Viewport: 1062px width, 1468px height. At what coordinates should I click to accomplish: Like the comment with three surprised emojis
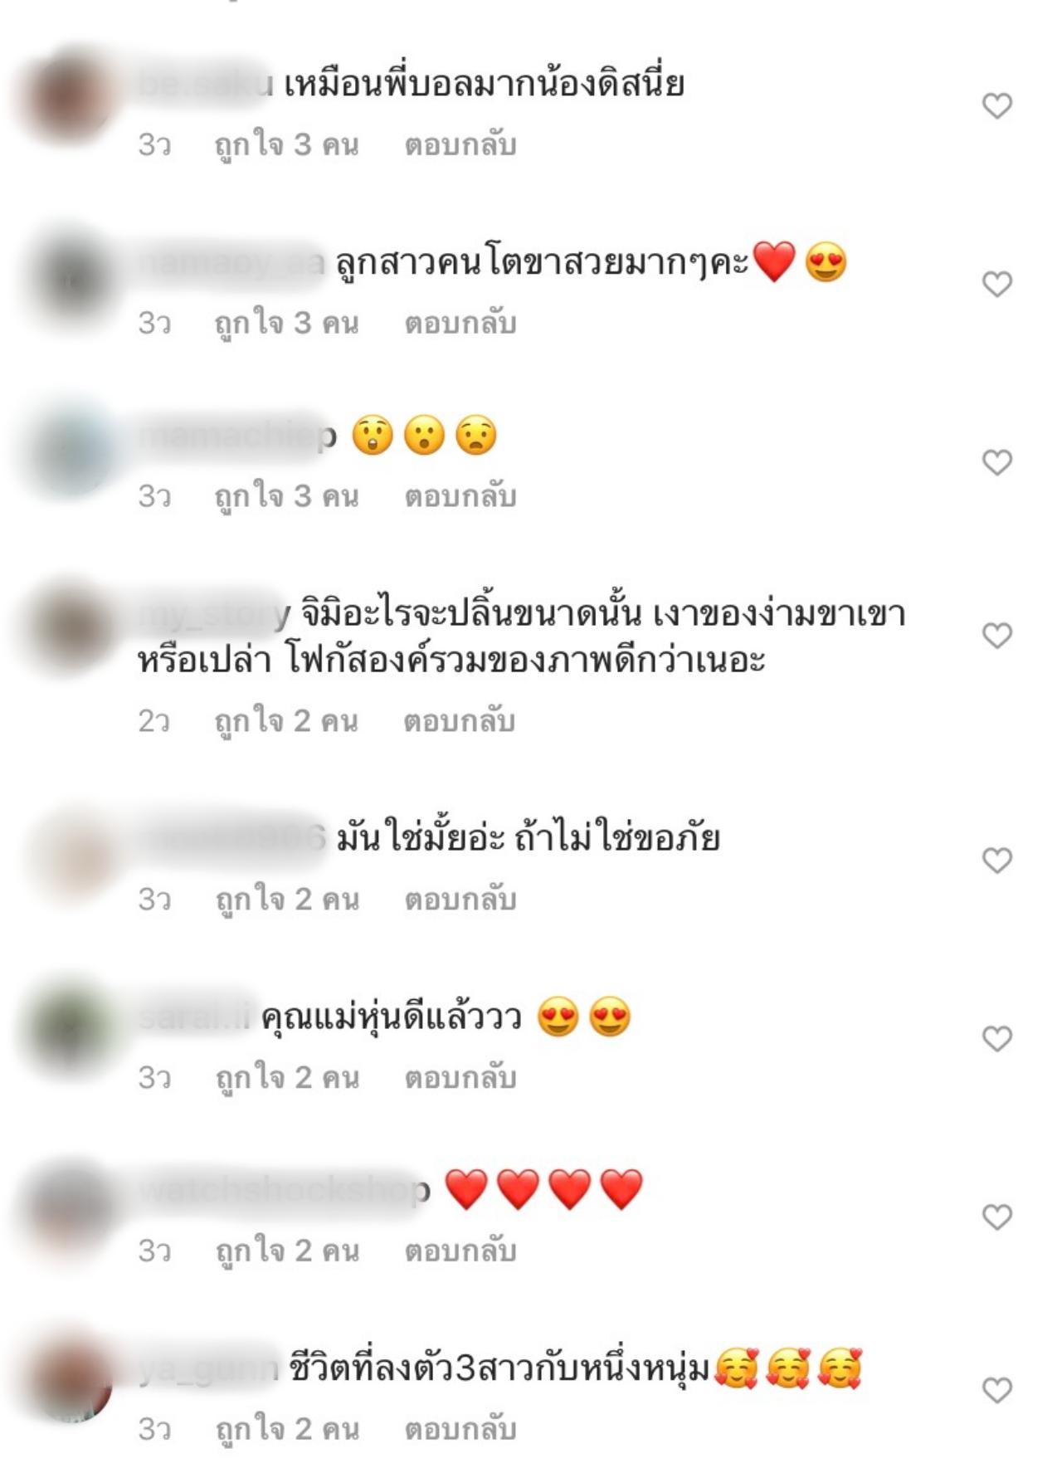pos(996,461)
